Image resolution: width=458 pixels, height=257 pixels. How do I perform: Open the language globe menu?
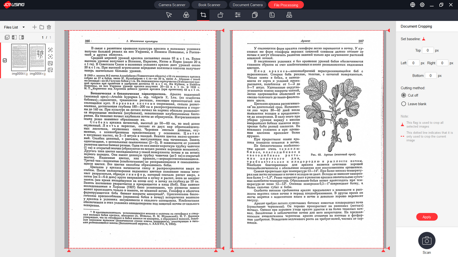click(x=413, y=5)
